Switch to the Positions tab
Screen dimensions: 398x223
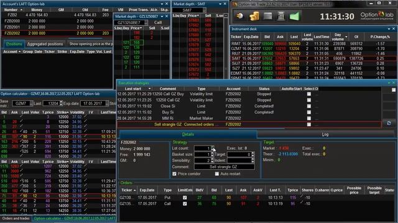click(x=14, y=44)
